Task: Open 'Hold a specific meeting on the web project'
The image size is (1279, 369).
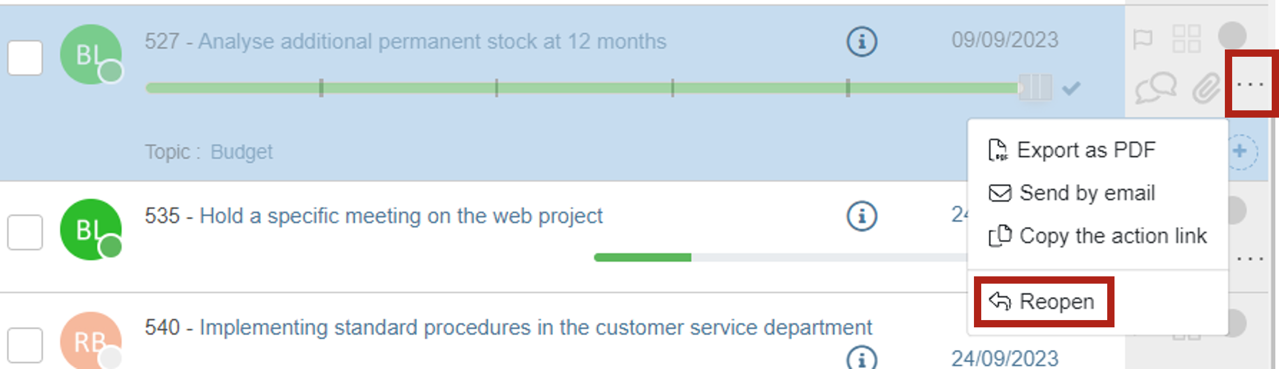Action: click(x=401, y=216)
